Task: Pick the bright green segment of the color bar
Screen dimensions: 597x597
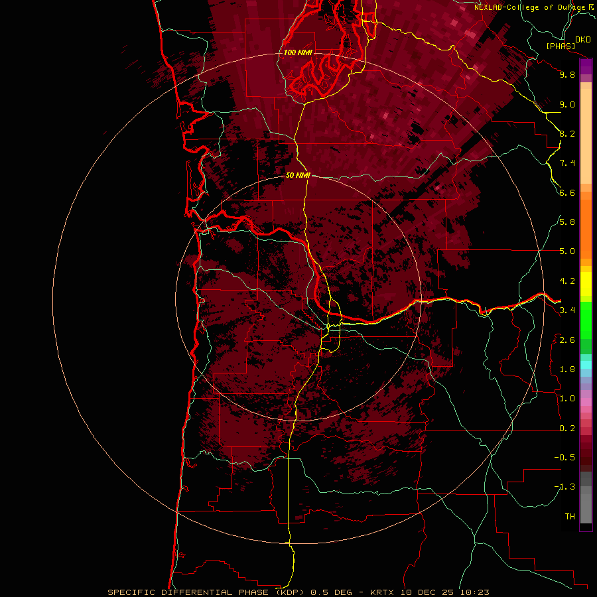Action: 586,320
